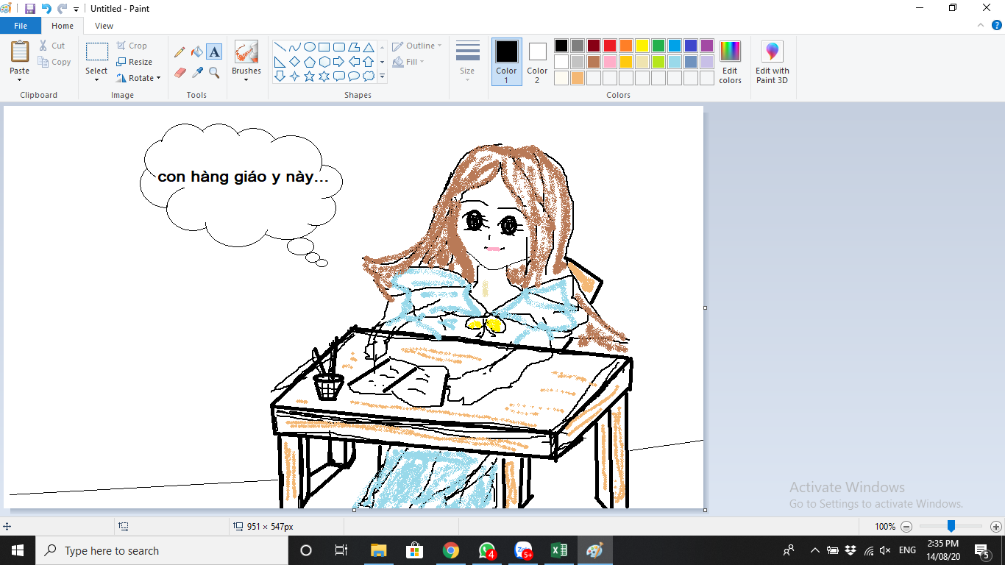This screenshot has height=565, width=1005.
Task: Click the Save icon in title bar
Action: coord(30,9)
